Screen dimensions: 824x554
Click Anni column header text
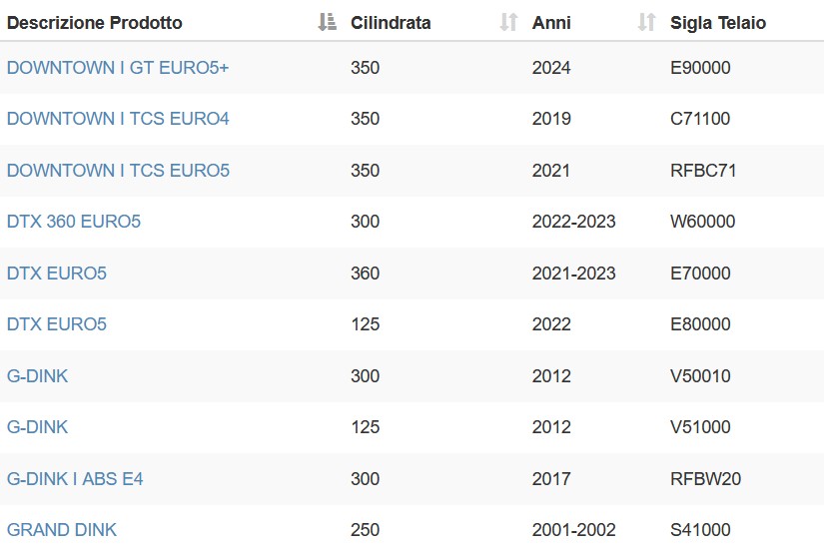point(551,23)
